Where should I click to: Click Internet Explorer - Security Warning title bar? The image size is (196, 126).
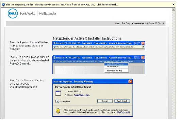(93, 82)
